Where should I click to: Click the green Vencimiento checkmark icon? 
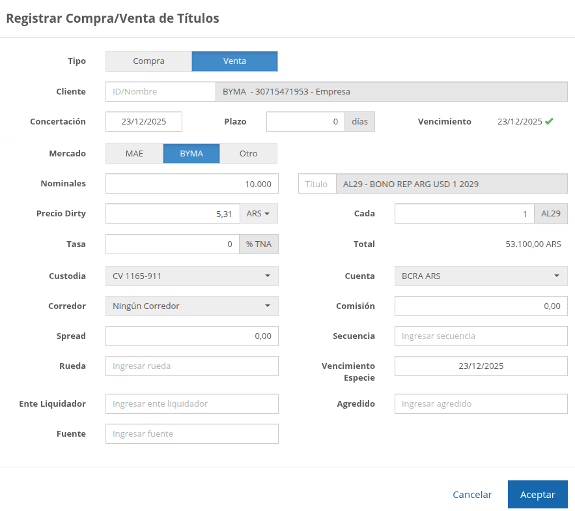(549, 122)
